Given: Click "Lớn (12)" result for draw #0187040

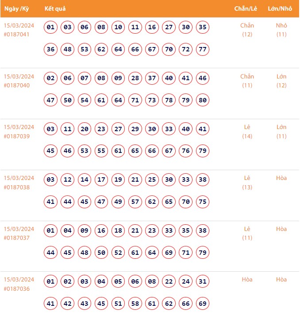Looking at the screenshot, I should click(x=281, y=81).
